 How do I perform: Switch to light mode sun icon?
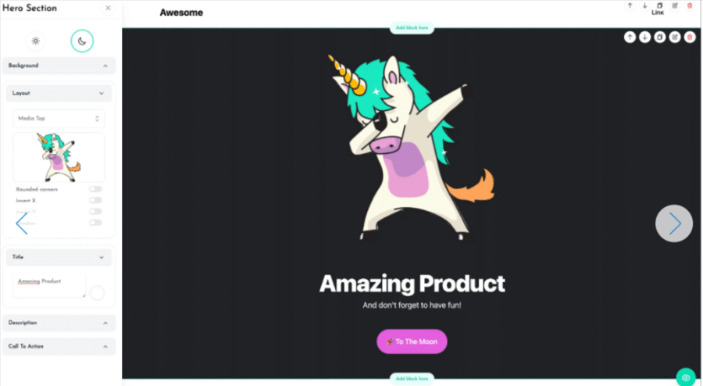(36, 41)
